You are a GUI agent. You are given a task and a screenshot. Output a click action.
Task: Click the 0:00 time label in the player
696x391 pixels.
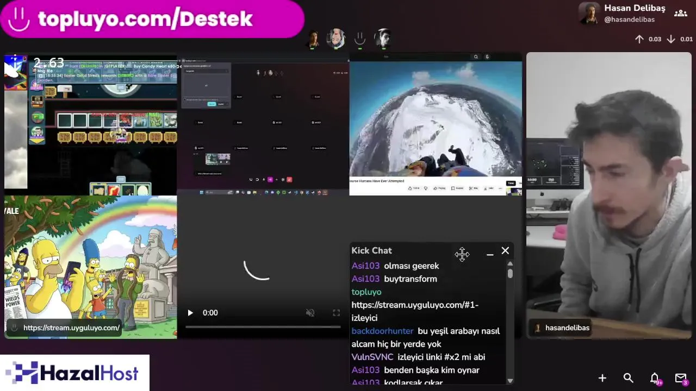(x=210, y=313)
